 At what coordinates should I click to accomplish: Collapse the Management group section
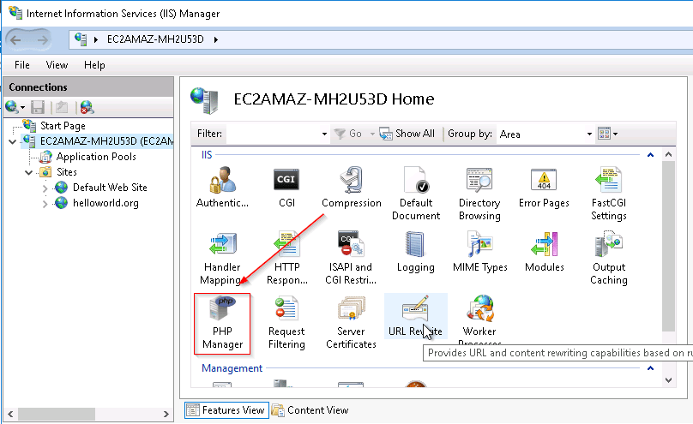coord(650,368)
